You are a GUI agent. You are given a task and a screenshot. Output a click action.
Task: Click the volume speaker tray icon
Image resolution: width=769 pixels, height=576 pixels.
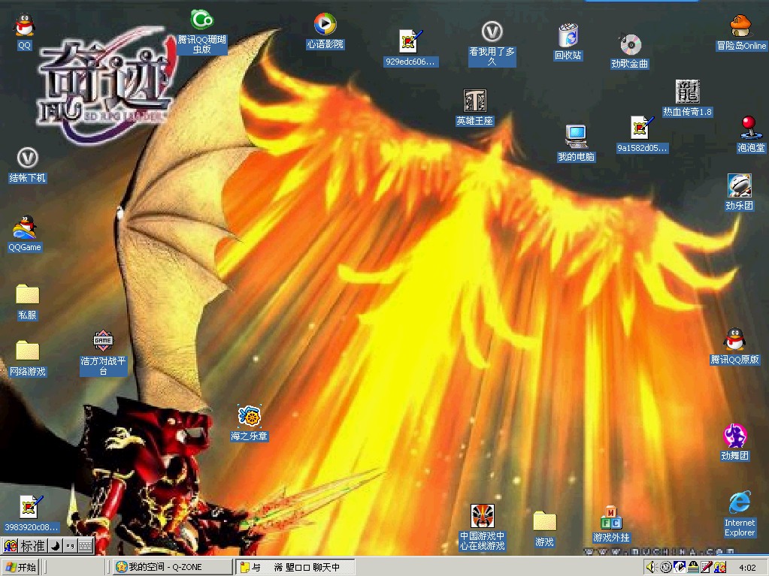pyautogui.click(x=650, y=567)
